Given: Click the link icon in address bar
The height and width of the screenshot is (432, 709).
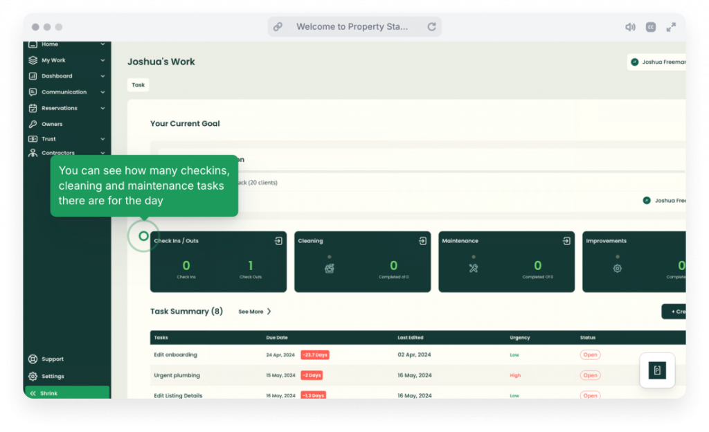Looking at the screenshot, I should tap(278, 27).
